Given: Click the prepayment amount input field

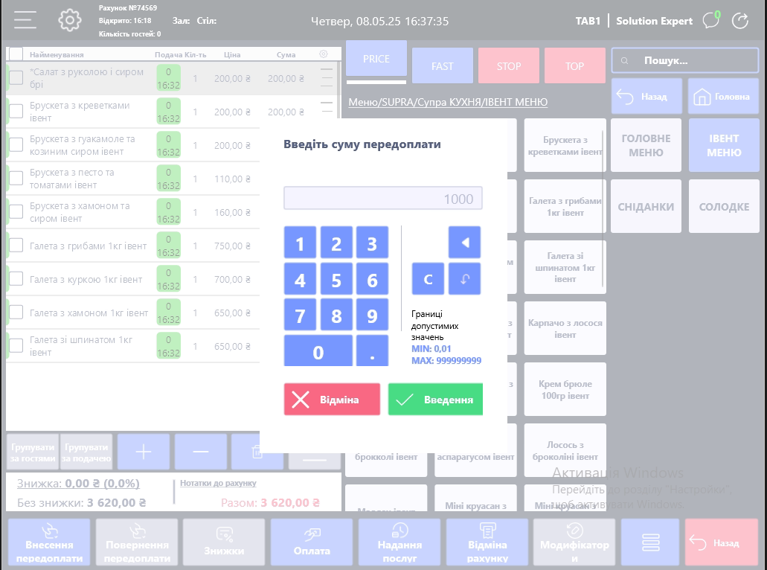Looking at the screenshot, I should pos(383,199).
